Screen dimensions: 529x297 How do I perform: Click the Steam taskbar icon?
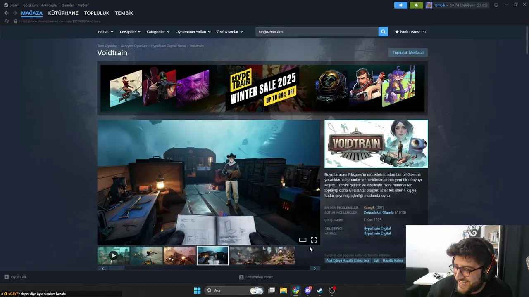click(320, 290)
